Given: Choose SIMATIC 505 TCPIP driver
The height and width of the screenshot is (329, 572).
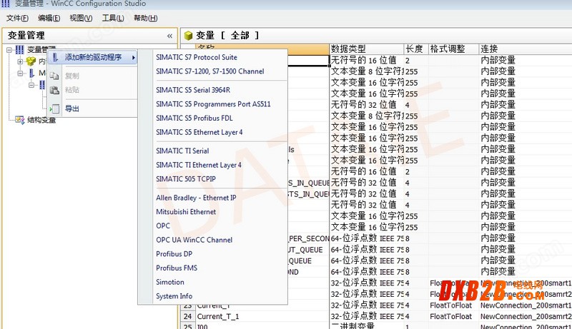Looking at the screenshot, I should pyautogui.click(x=186, y=179).
